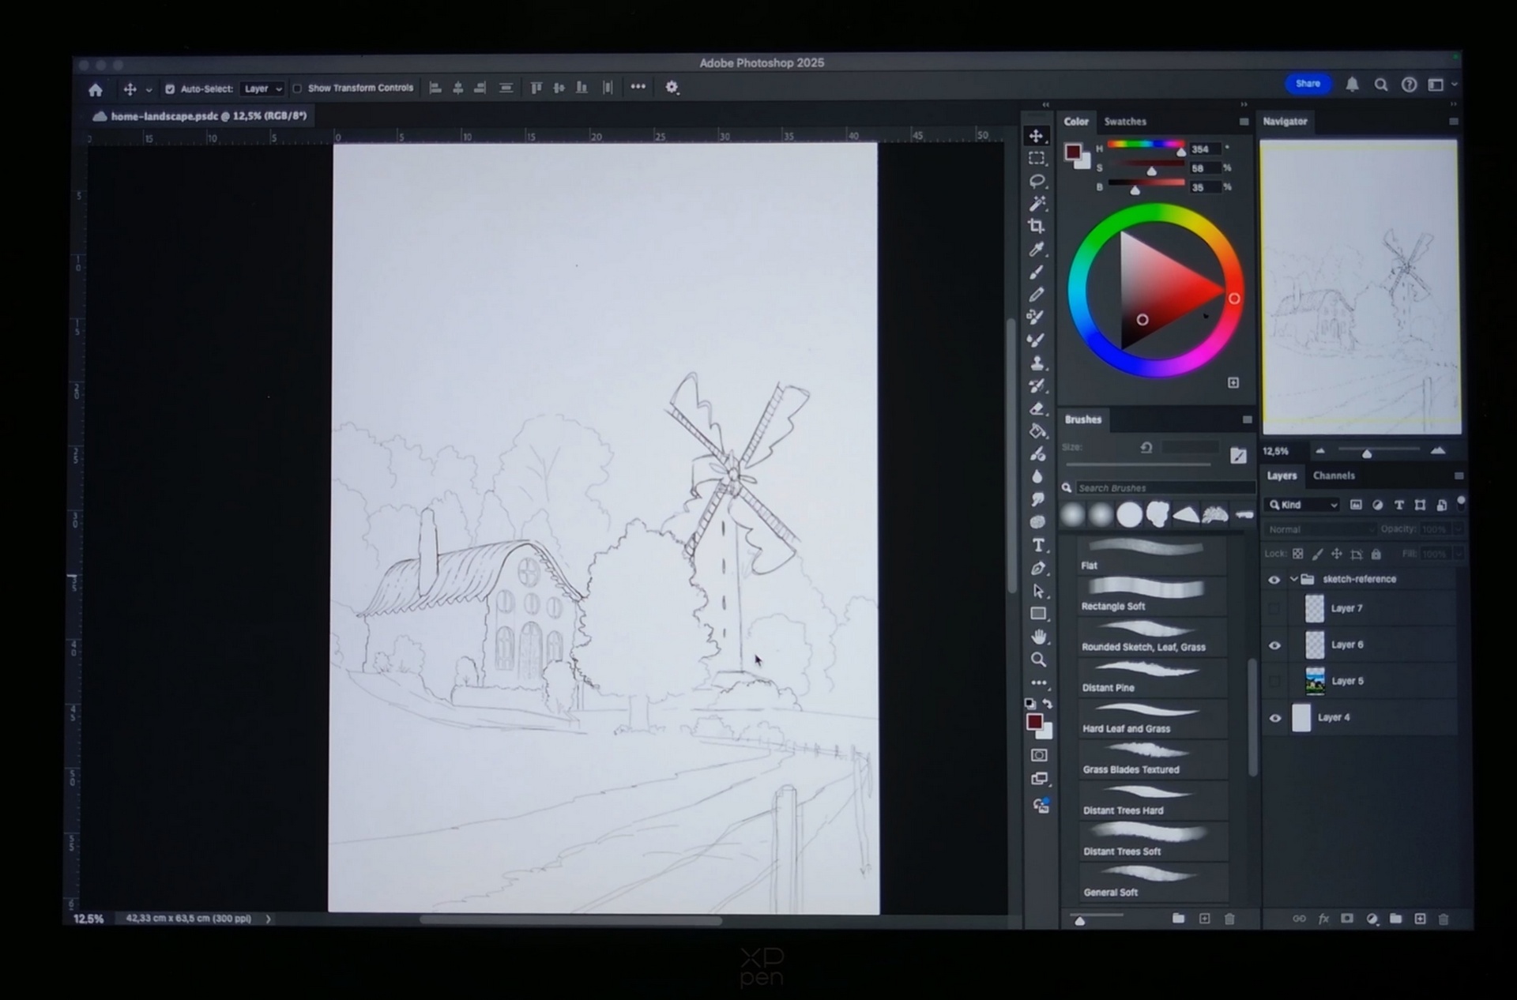Open the Opacity dropdown arrow
The width and height of the screenshot is (1517, 1000).
click(x=1459, y=528)
